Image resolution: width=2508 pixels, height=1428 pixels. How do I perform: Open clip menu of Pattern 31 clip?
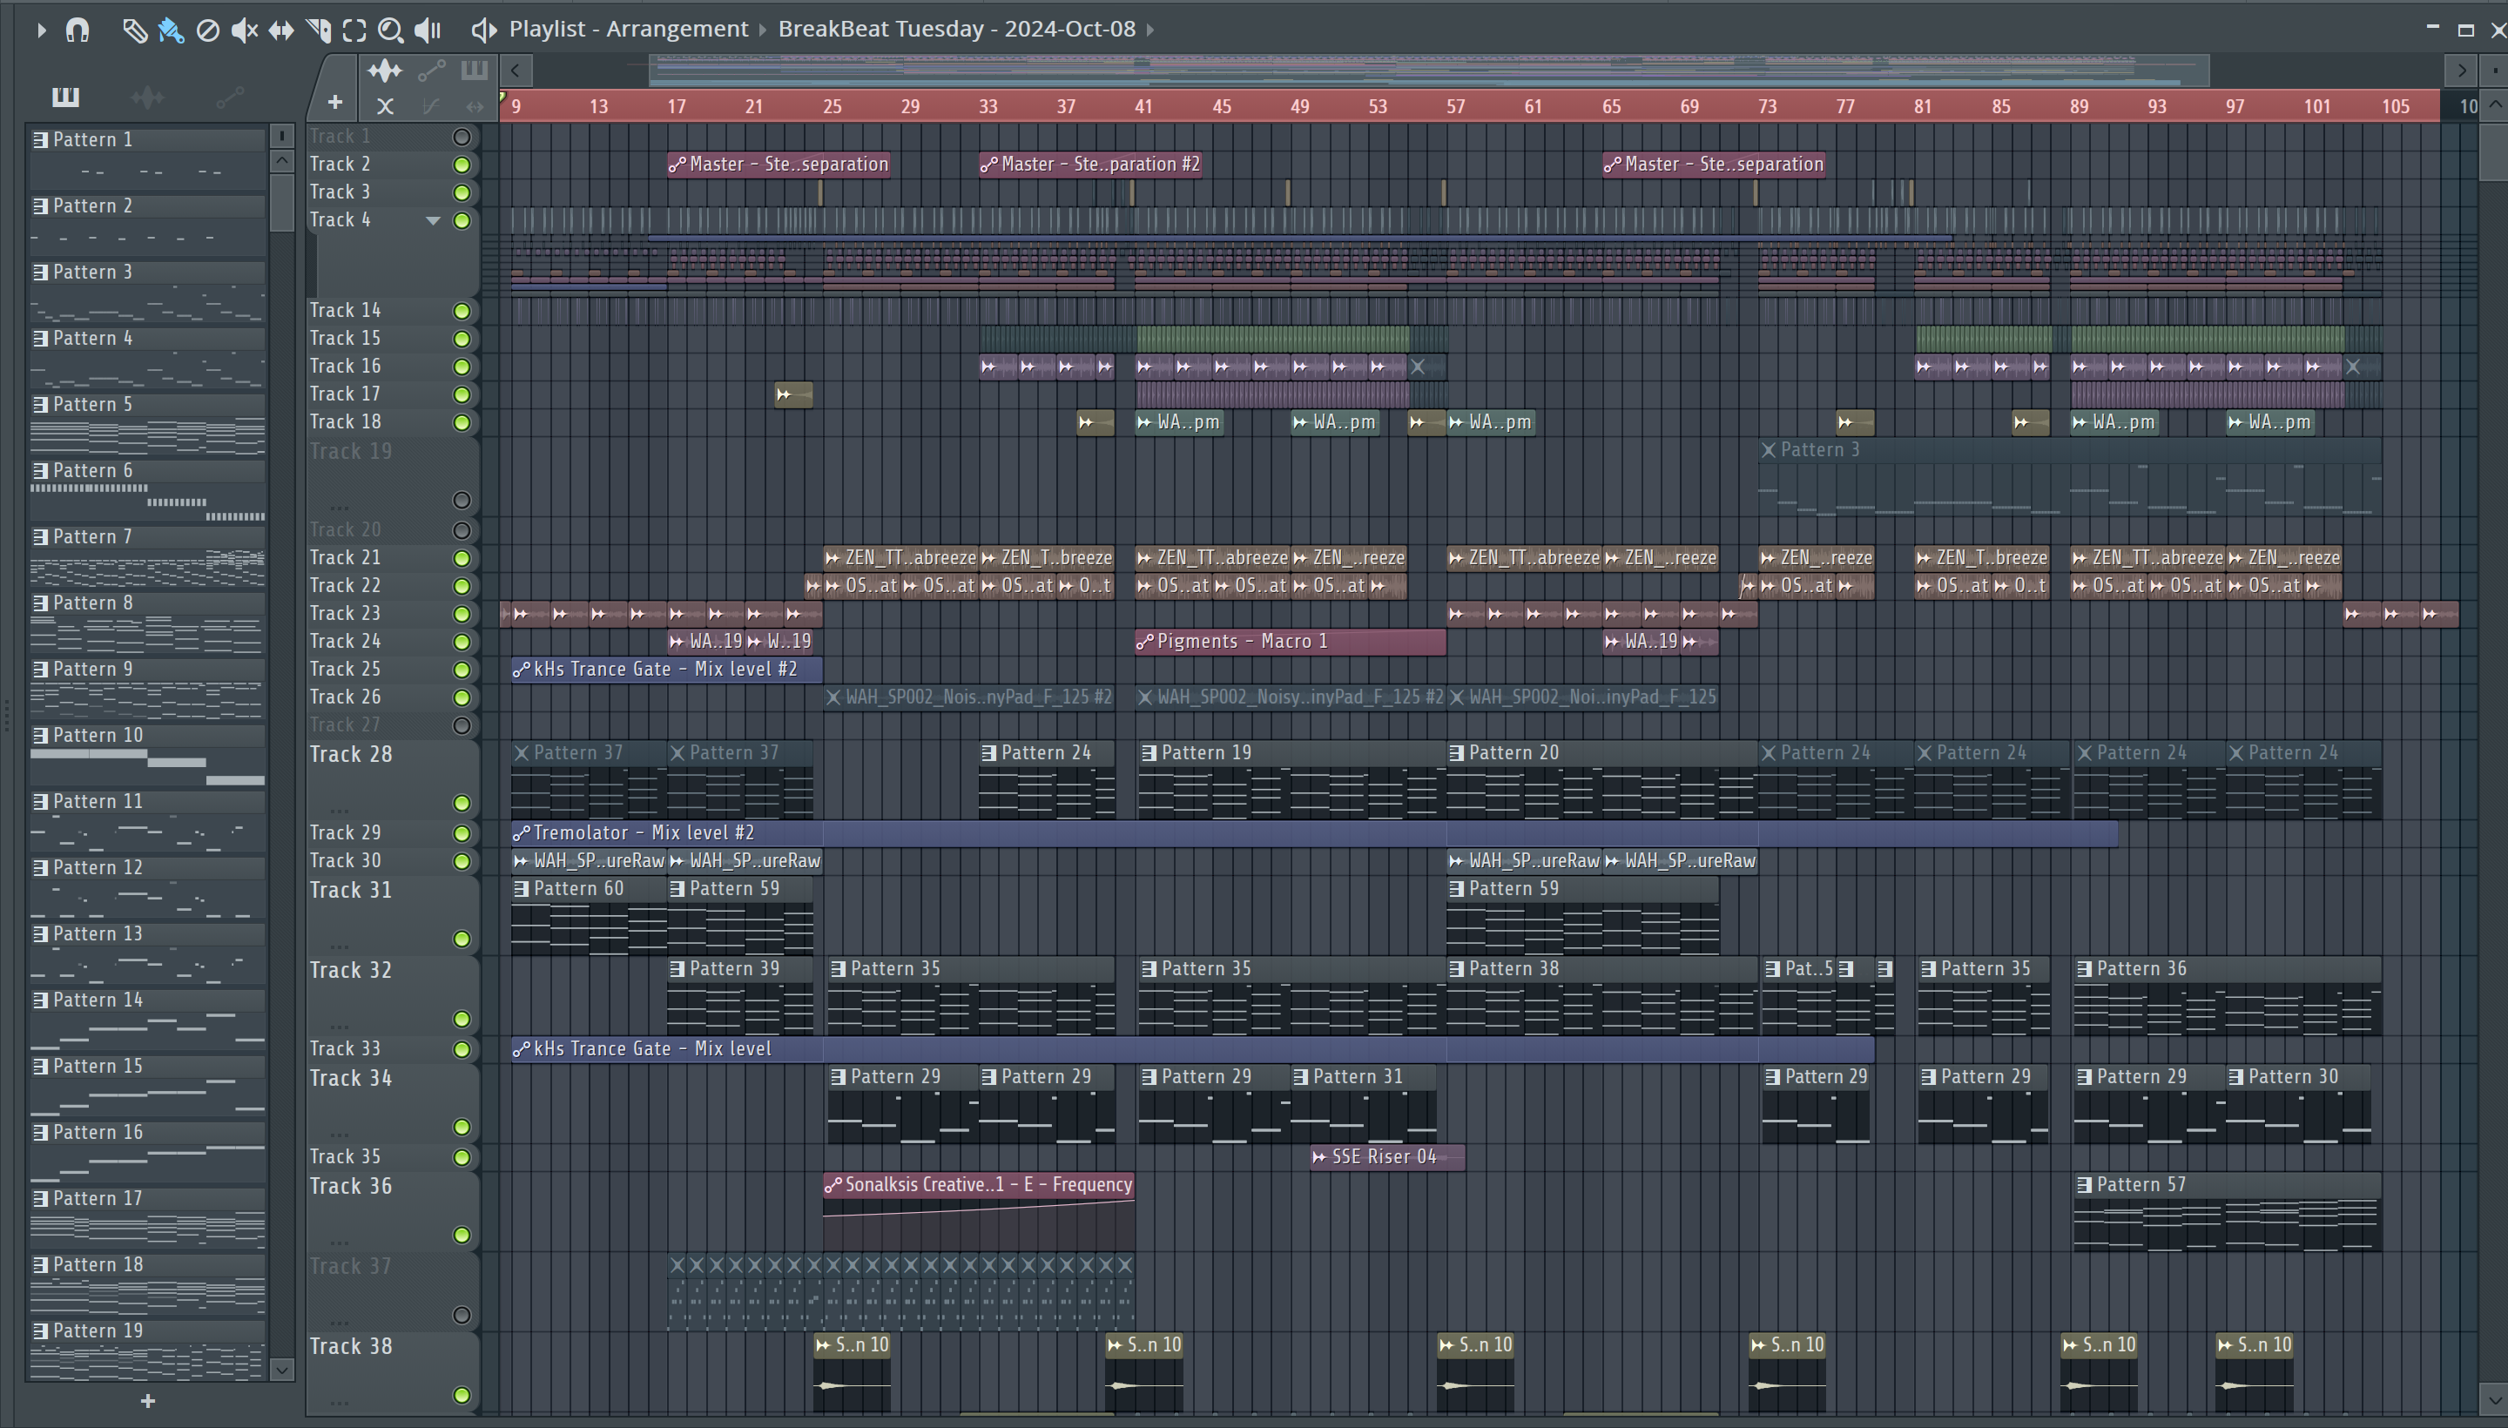pos(1301,1077)
